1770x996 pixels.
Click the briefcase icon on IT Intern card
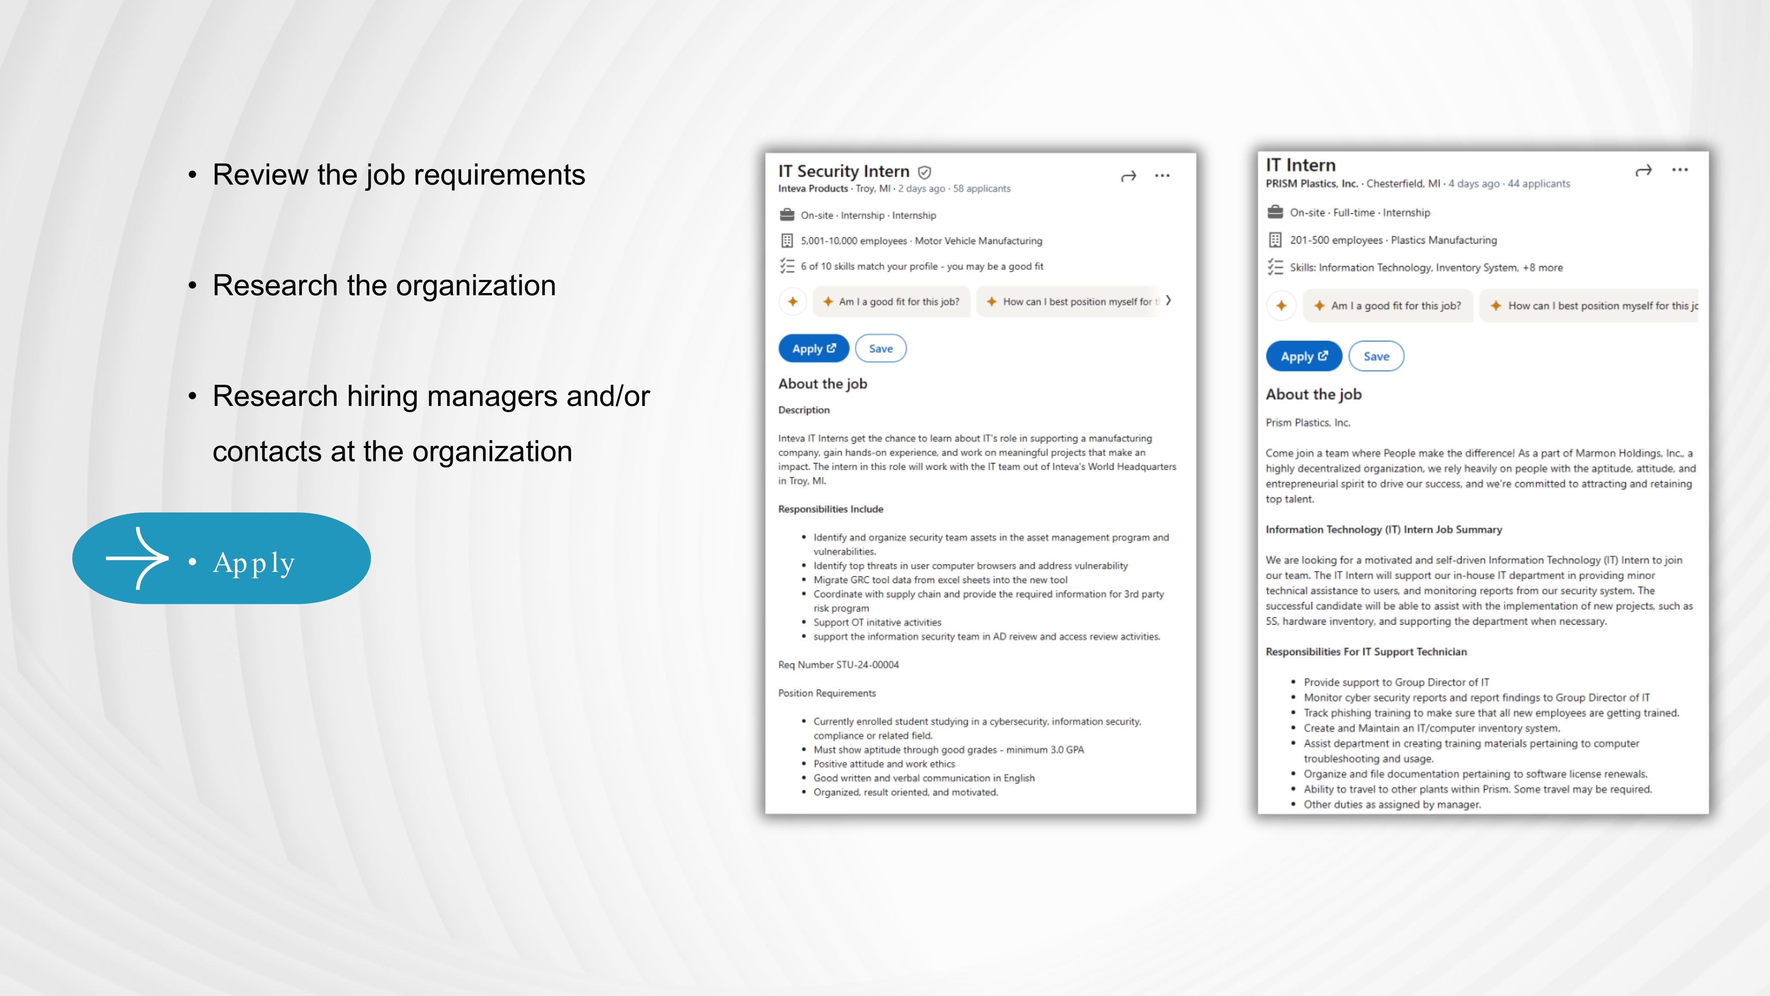tap(1275, 212)
